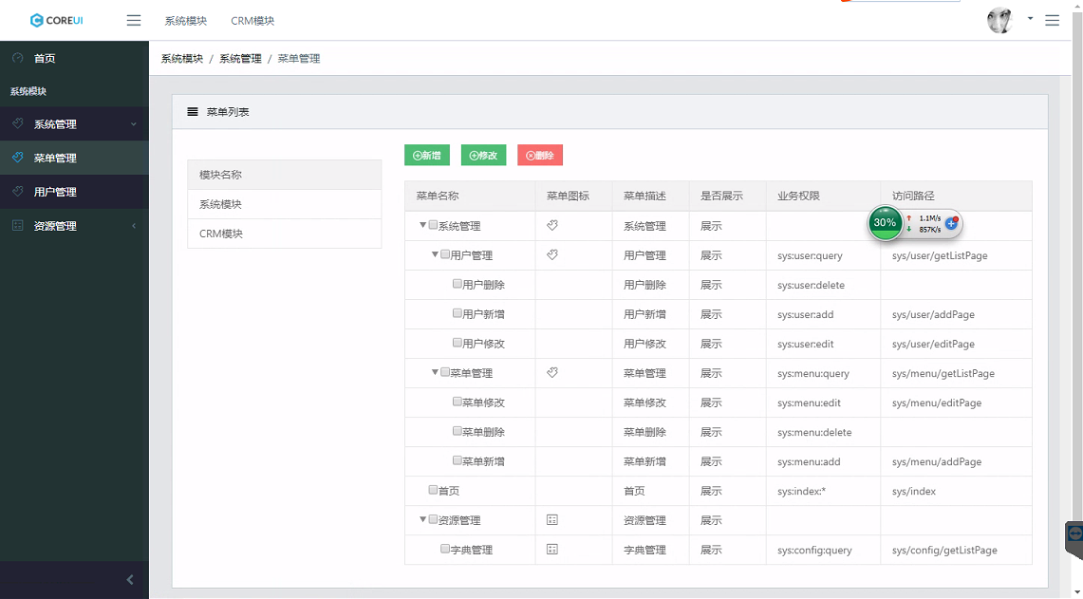Select the 首页 row checkbox
1083x599 pixels.
(434, 490)
